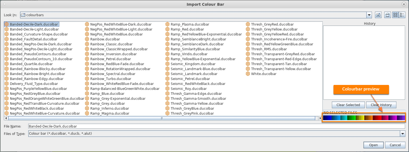Select Rainbow_ClassicWrapped.ducolbar file name
Viewport: 409px width, 152px height.
[x=118, y=49]
